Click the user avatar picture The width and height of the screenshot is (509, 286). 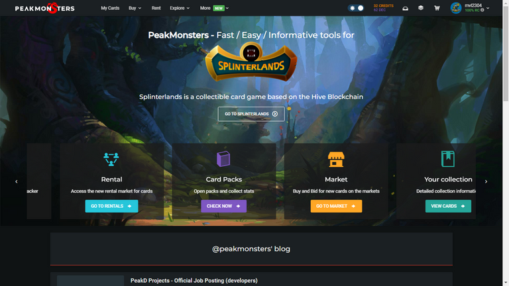click(456, 8)
